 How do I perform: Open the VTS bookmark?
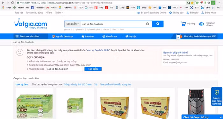click(109, 8)
